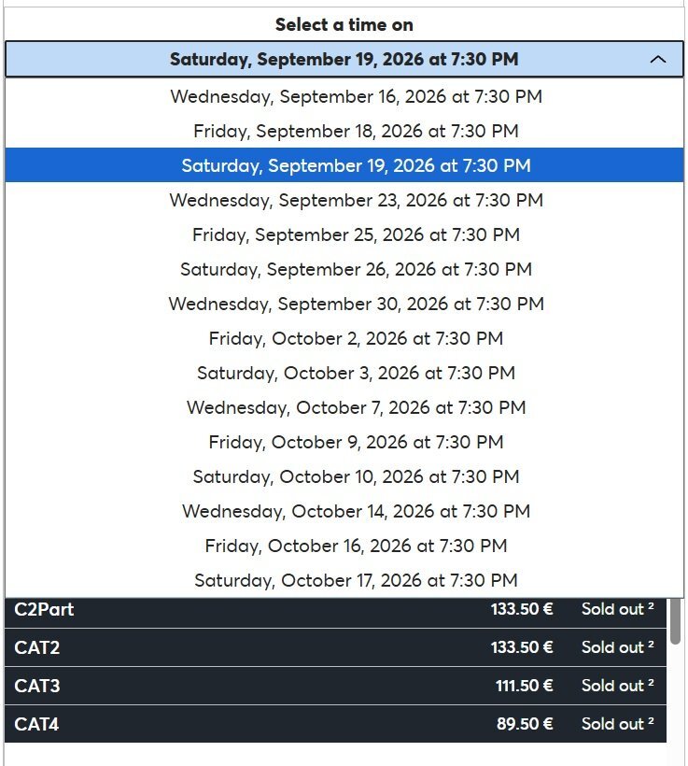Choose Friday, October 9, 2026 showtime
Viewport: 688px width, 766px height.
(356, 442)
